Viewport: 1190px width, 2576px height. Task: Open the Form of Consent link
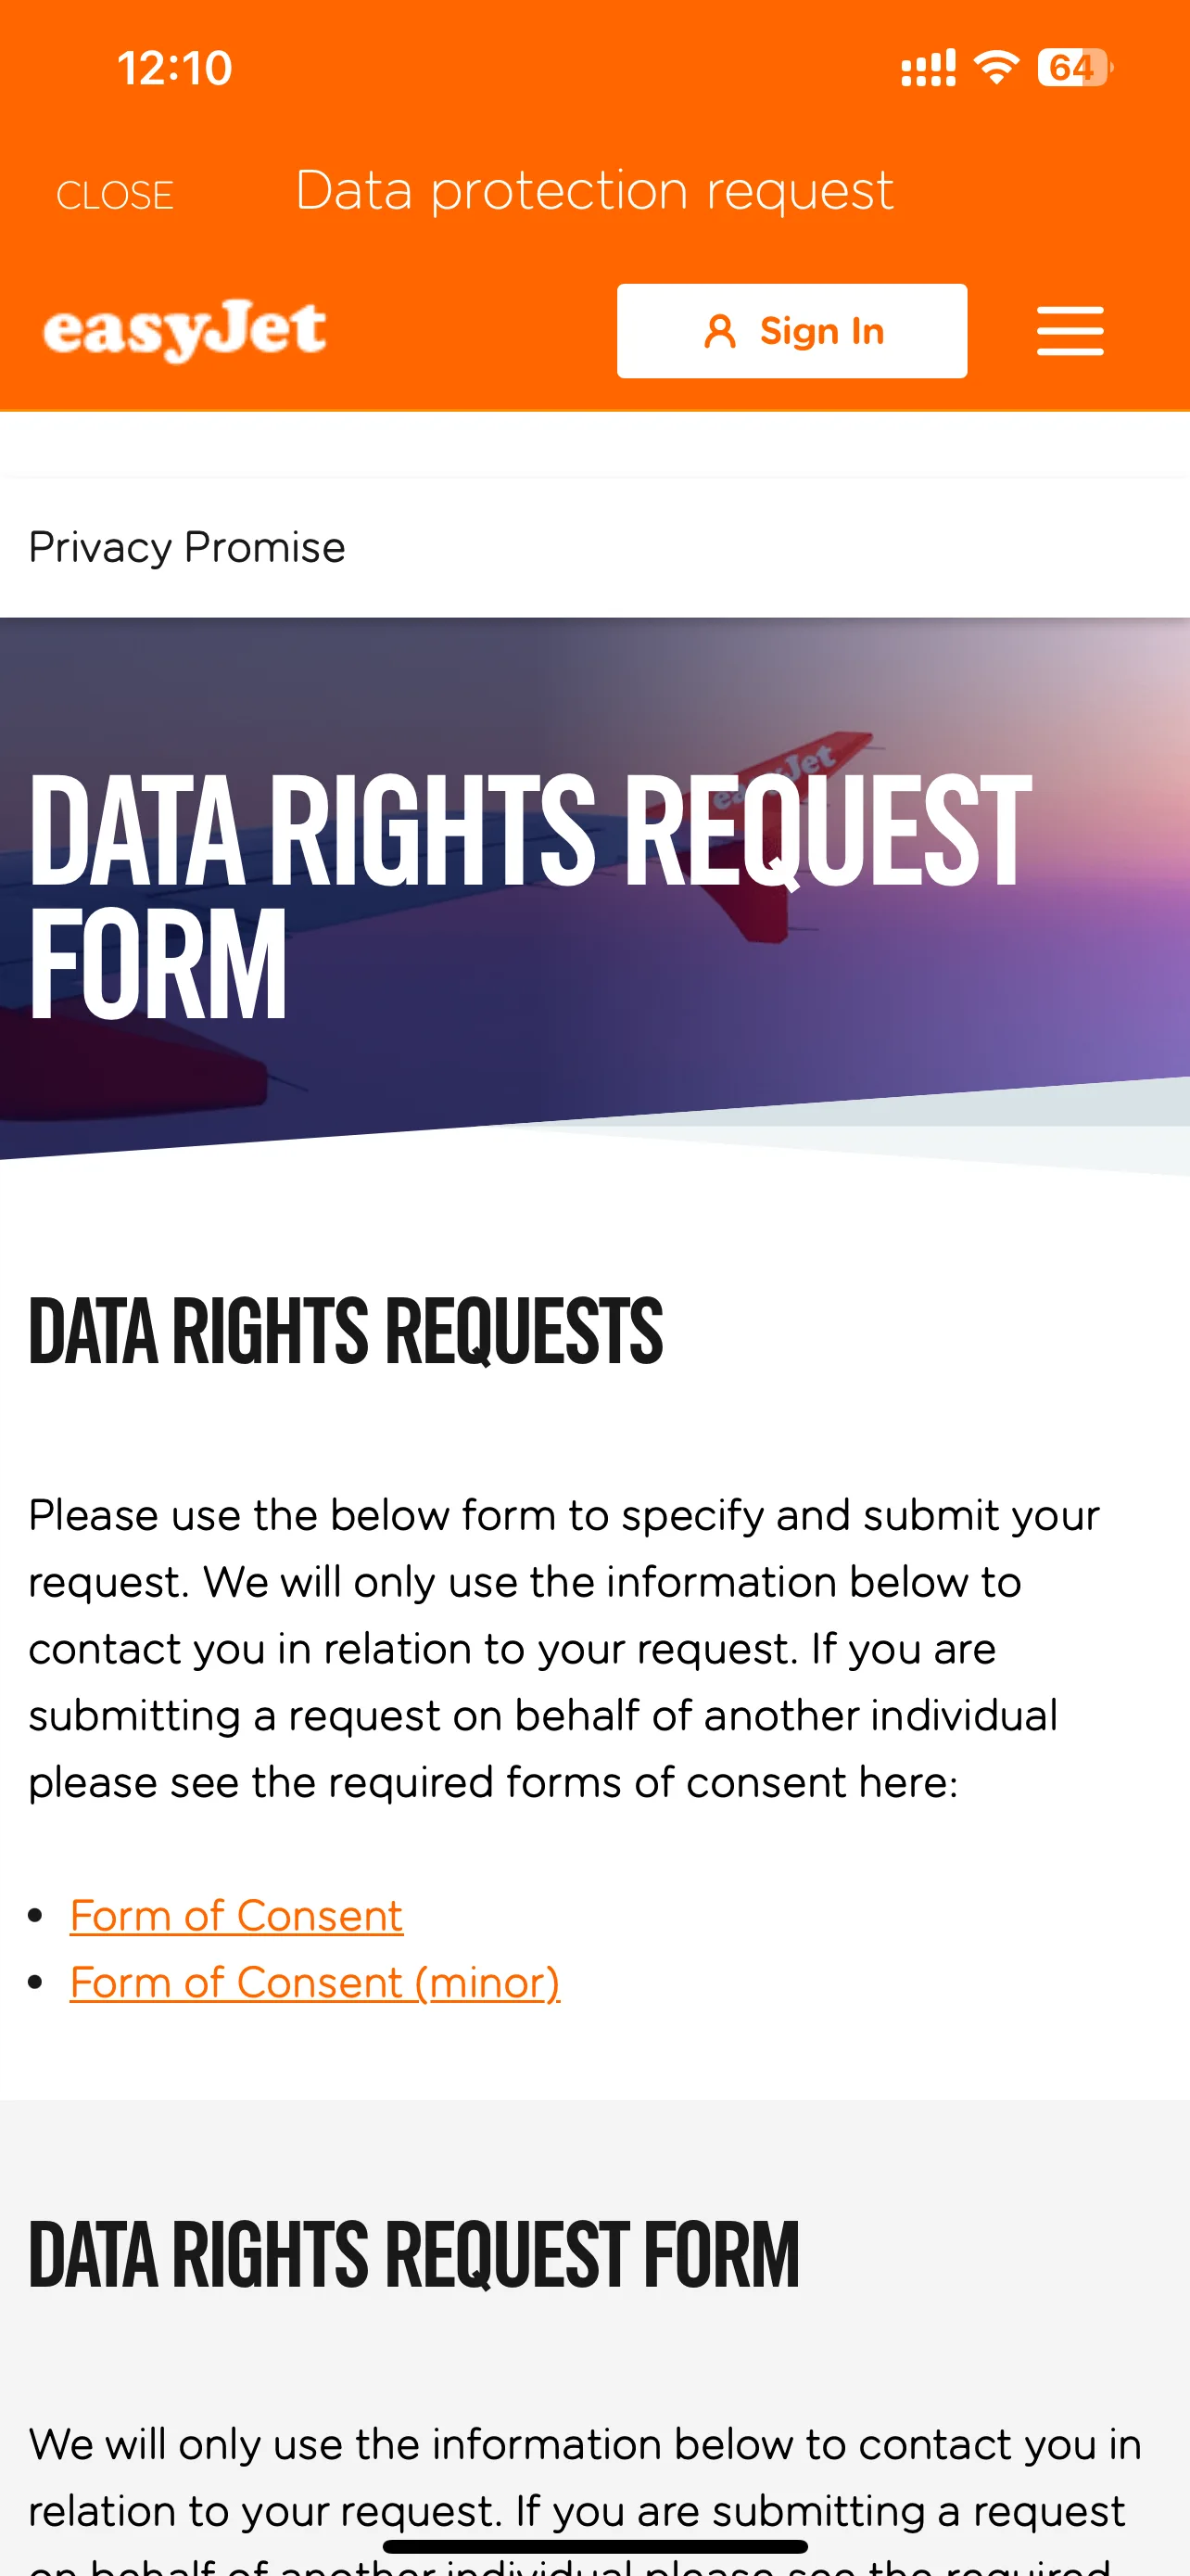235,1915
